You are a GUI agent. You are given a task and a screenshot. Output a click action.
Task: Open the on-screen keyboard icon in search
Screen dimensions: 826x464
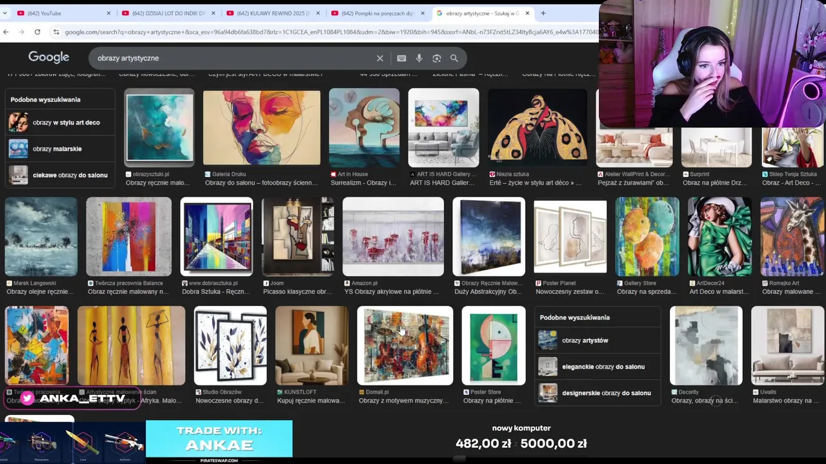tap(401, 58)
